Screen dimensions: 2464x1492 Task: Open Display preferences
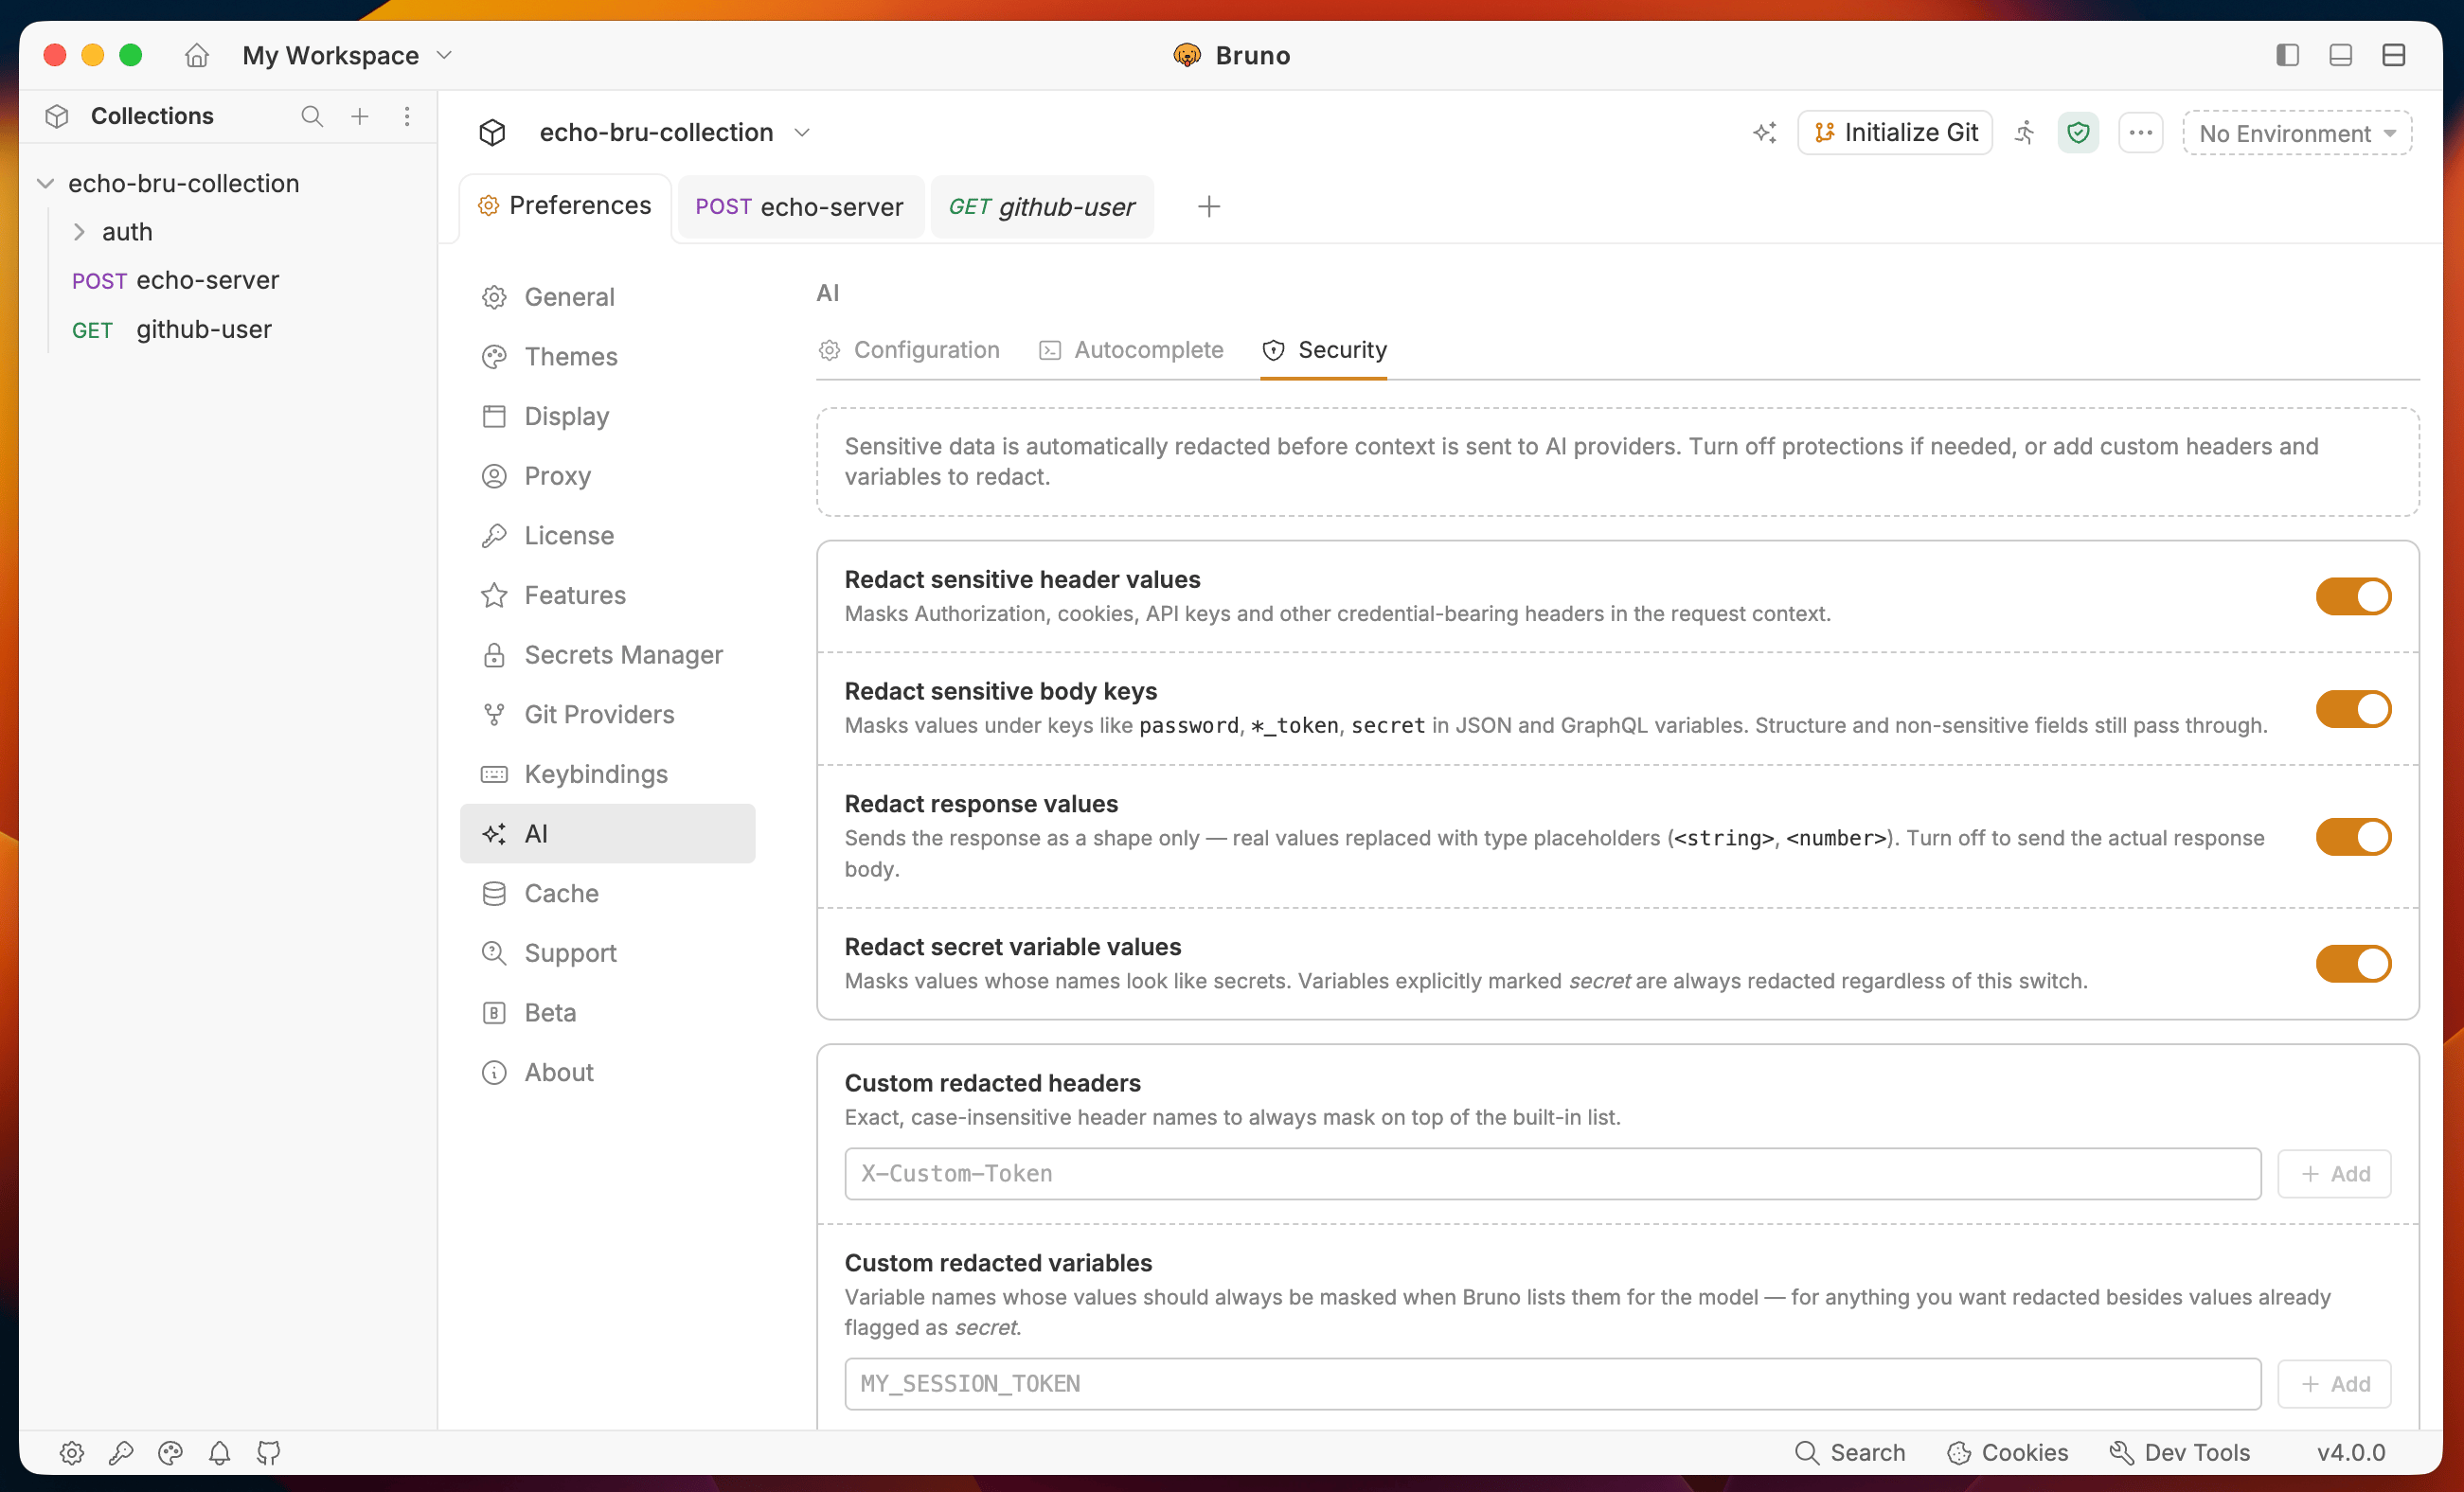click(608, 416)
